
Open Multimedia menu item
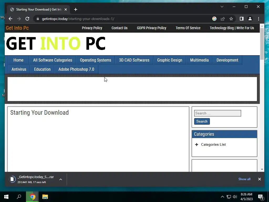(x=199, y=60)
